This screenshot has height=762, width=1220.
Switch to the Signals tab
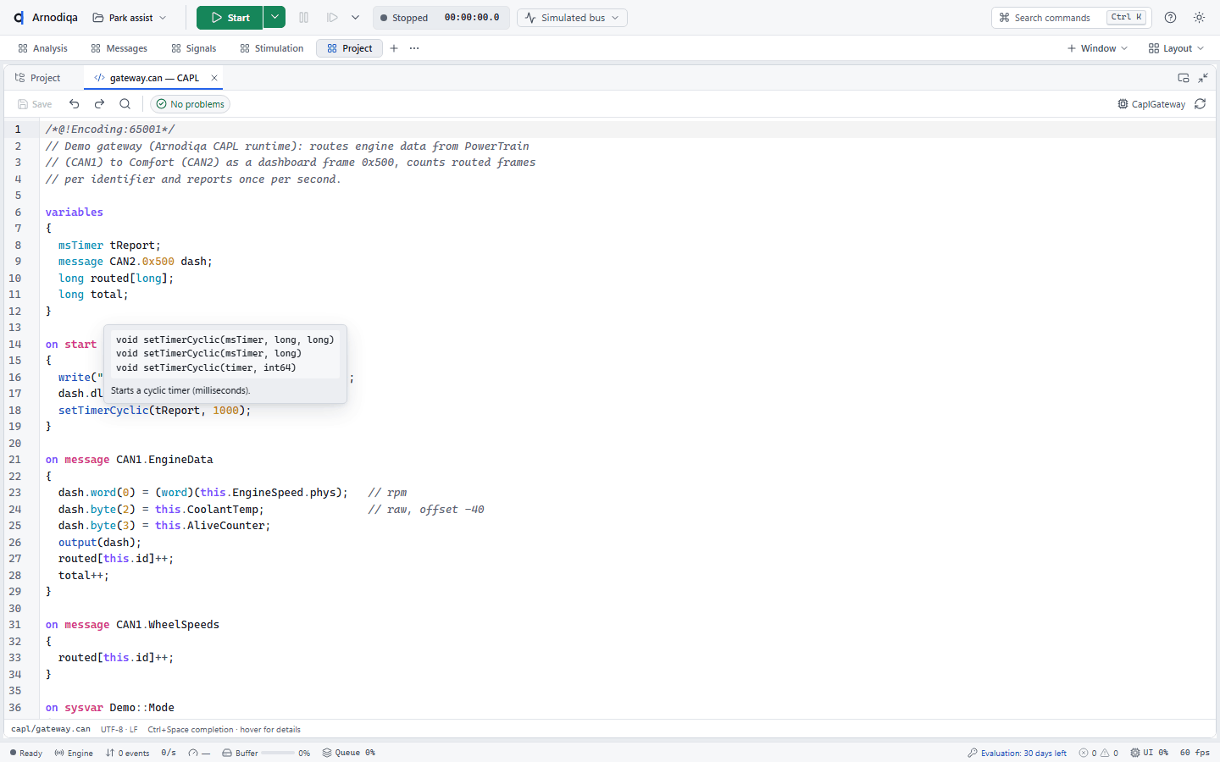click(x=194, y=48)
